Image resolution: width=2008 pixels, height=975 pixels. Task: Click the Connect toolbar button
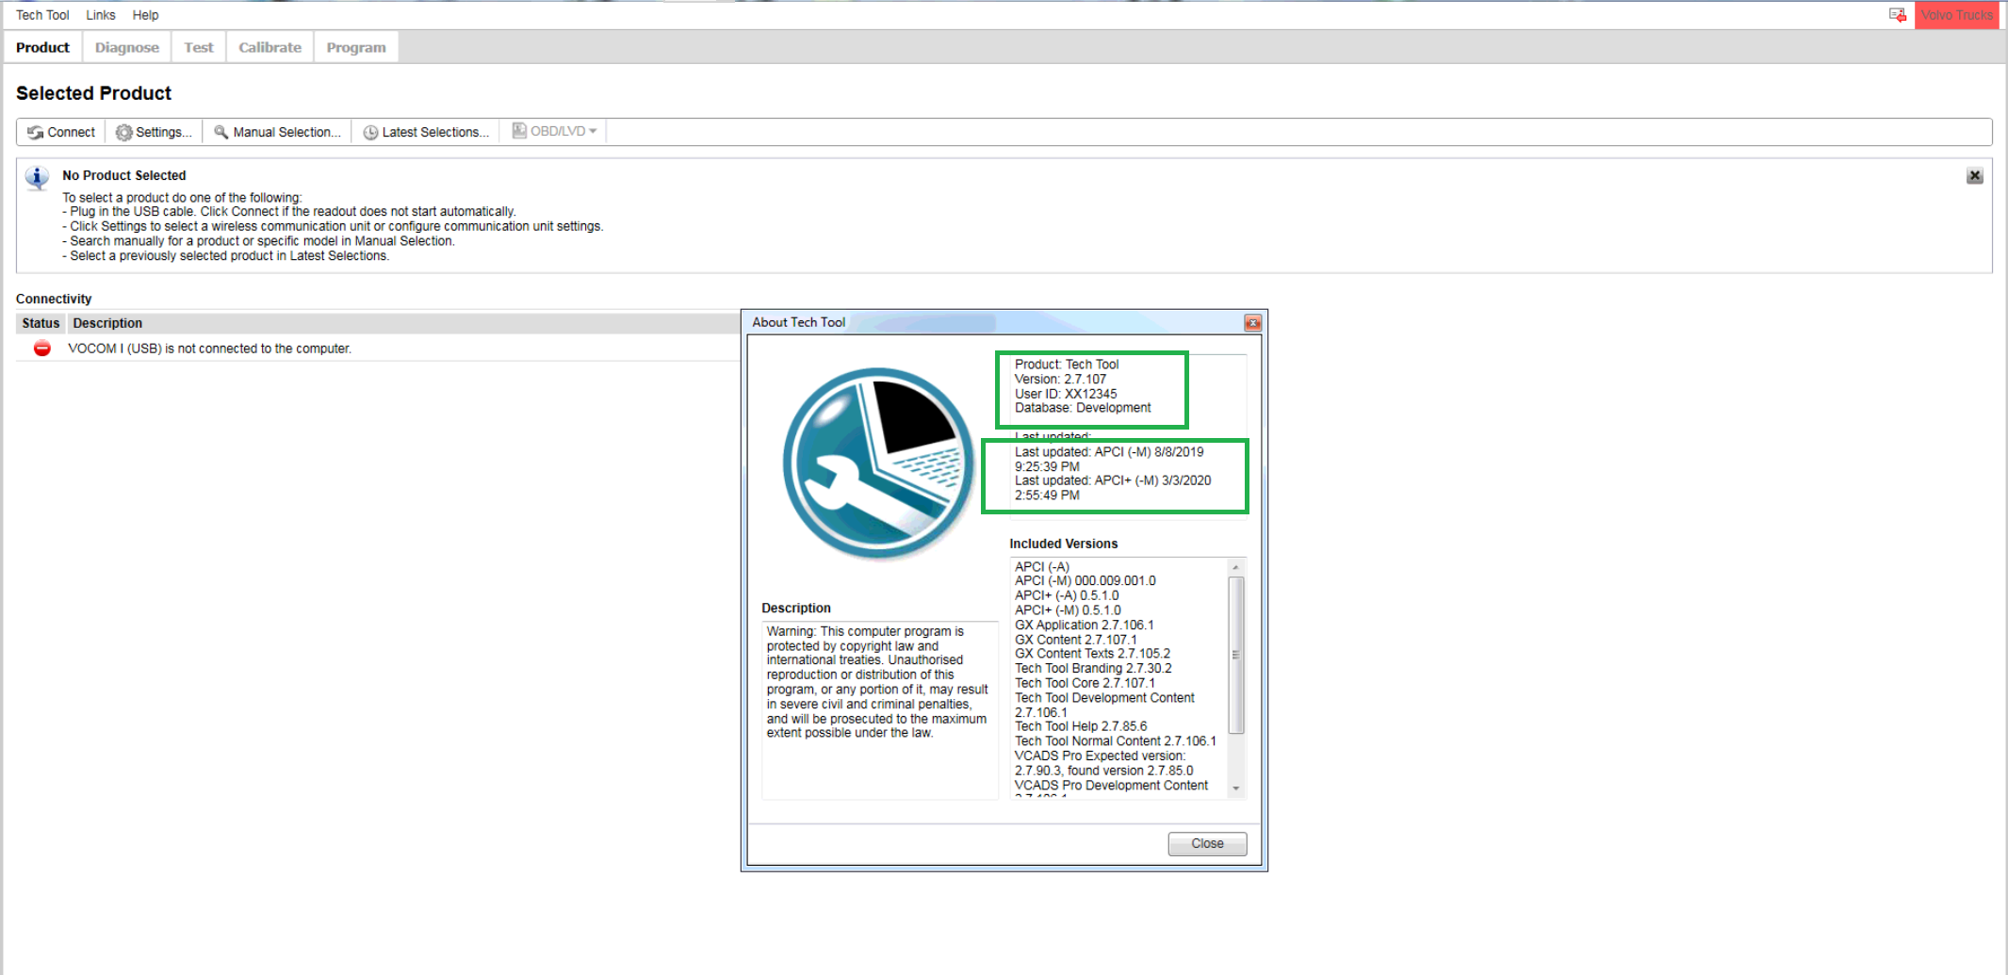61,132
